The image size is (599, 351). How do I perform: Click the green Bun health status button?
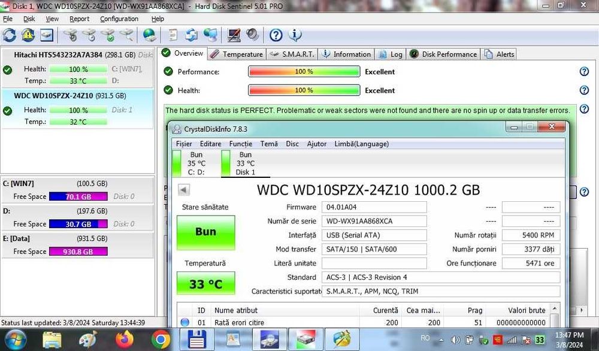(205, 232)
